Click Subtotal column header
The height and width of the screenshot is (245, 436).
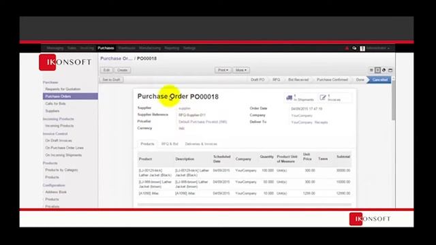pos(343,157)
